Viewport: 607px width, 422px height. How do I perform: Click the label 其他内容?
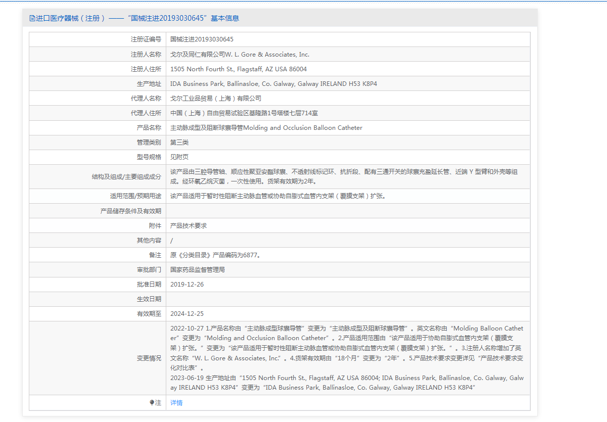click(149, 240)
